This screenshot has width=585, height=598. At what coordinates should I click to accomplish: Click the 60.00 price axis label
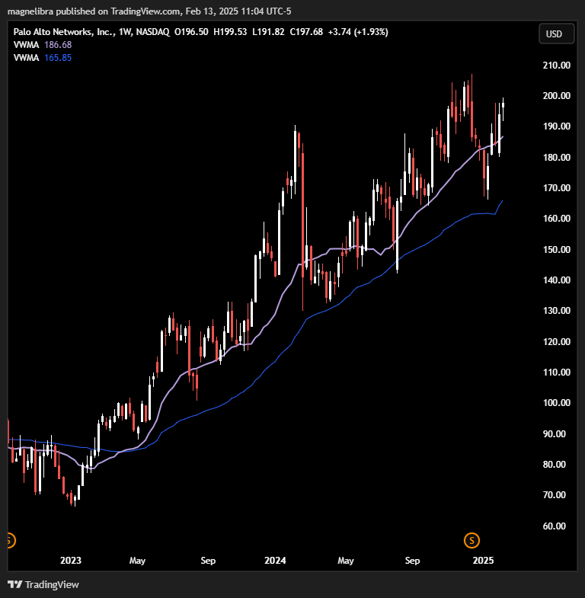coord(556,526)
